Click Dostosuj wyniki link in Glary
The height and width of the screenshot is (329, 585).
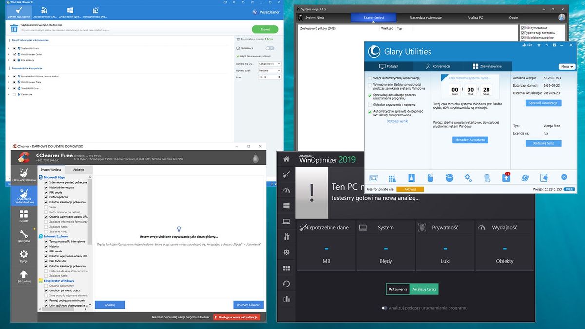(x=397, y=121)
